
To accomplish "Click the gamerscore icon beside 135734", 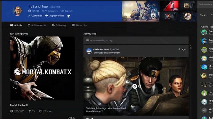I will (30, 11).
